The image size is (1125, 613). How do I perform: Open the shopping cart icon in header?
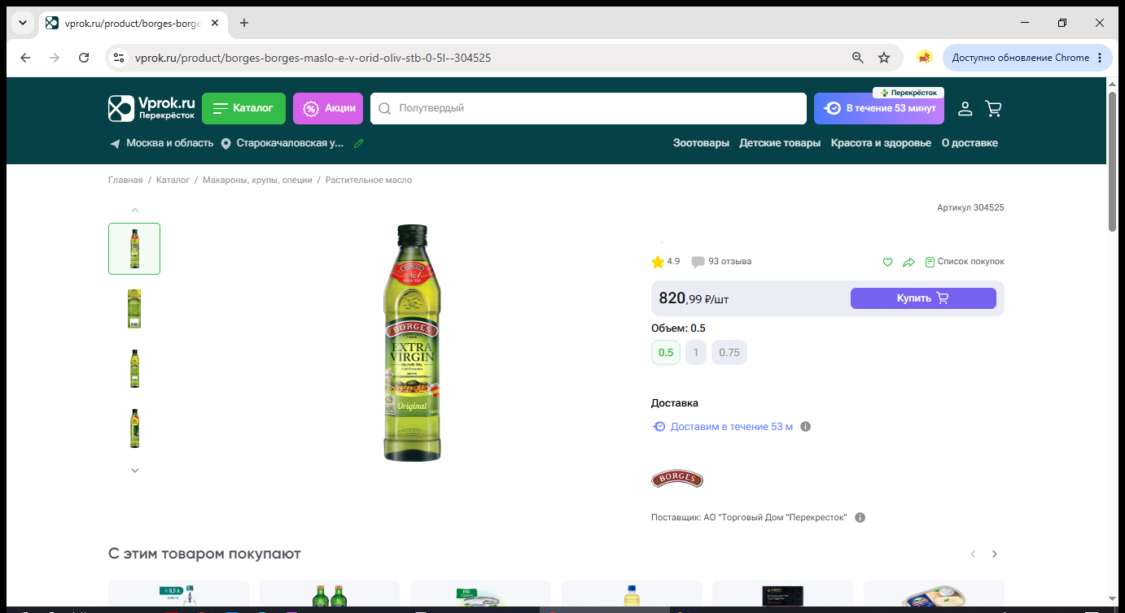pyautogui.click(x=993, y=108)
